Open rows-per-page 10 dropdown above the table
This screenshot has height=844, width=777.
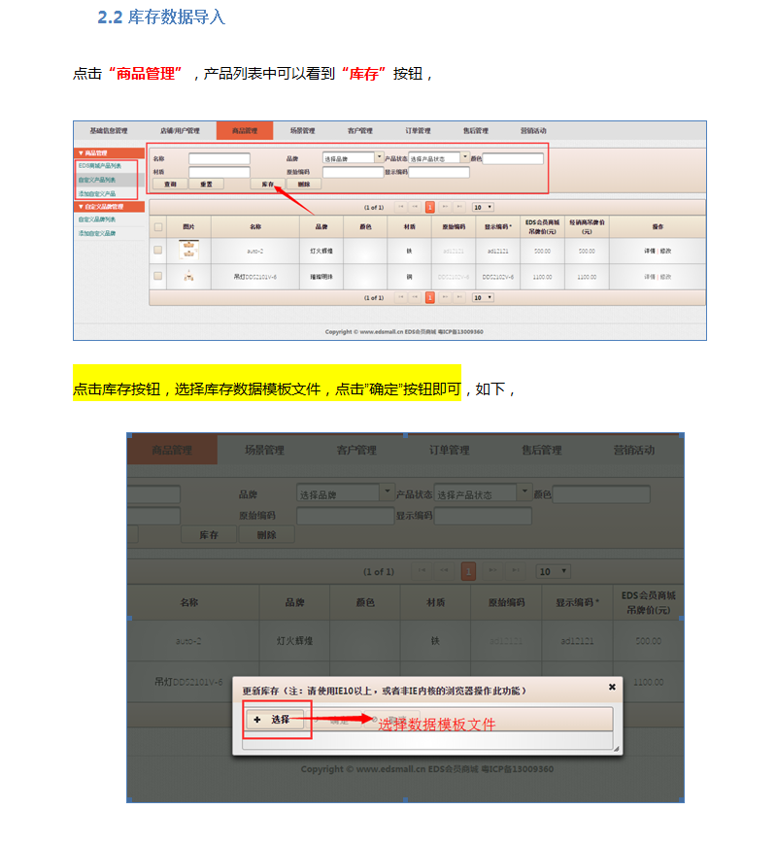tap(483, 207)
